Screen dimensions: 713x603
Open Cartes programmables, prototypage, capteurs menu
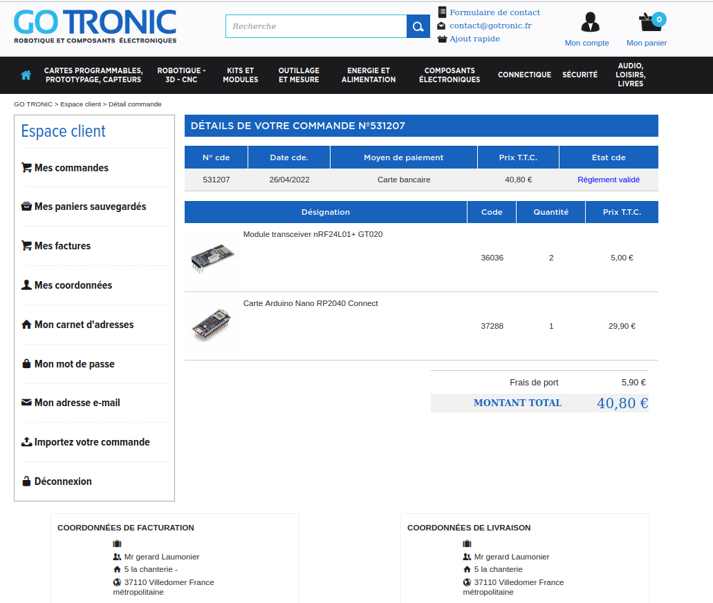click(93, 75)
